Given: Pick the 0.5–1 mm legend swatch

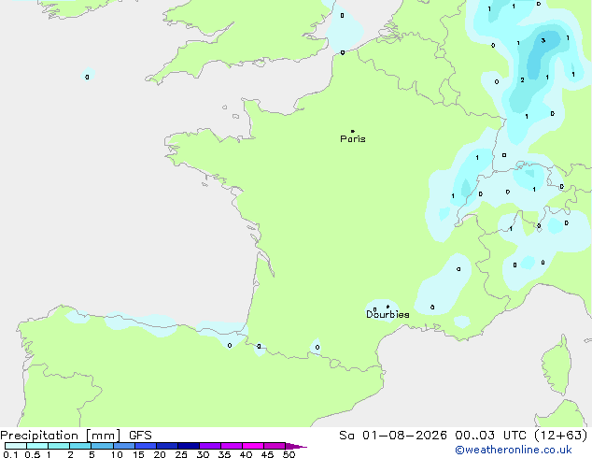Looking at the screenshot, I should (37, 446).
